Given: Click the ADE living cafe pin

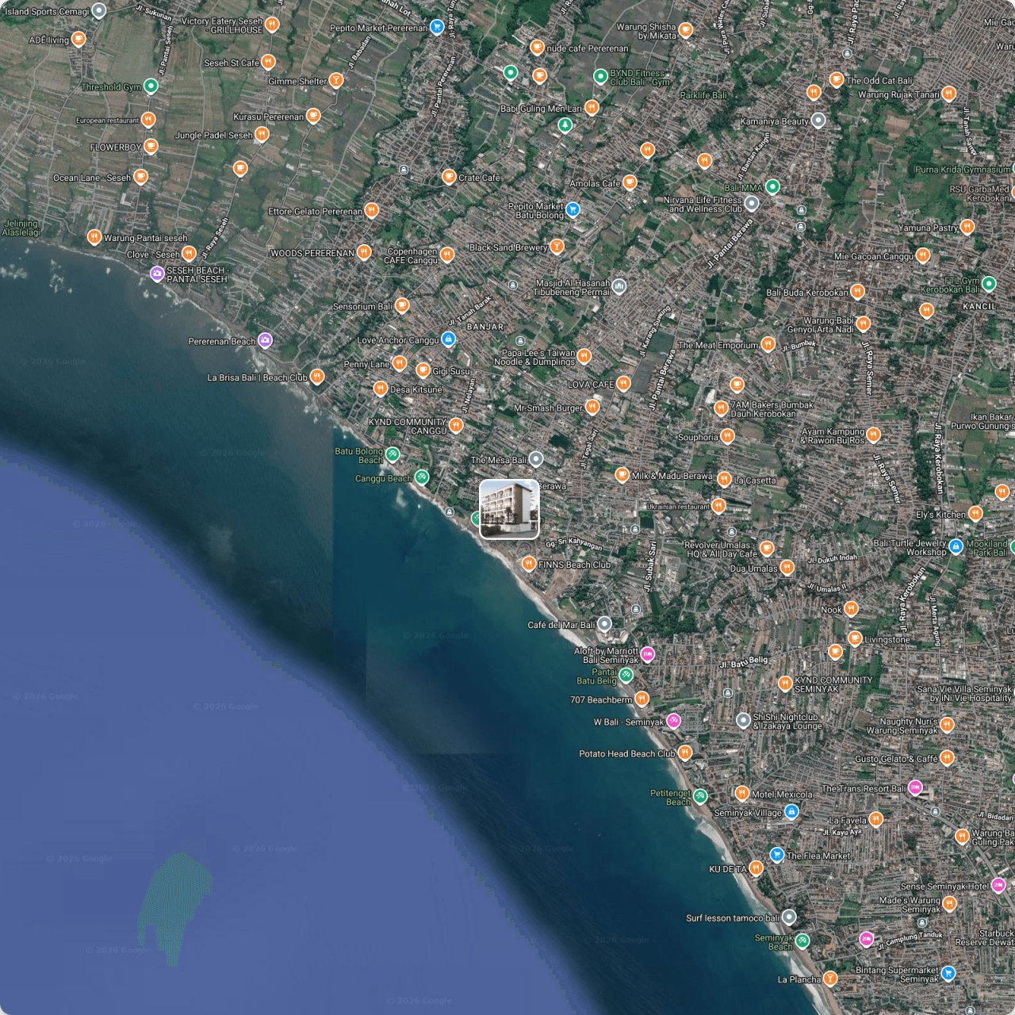Looking at the screenshot, I should coord(78,39).
